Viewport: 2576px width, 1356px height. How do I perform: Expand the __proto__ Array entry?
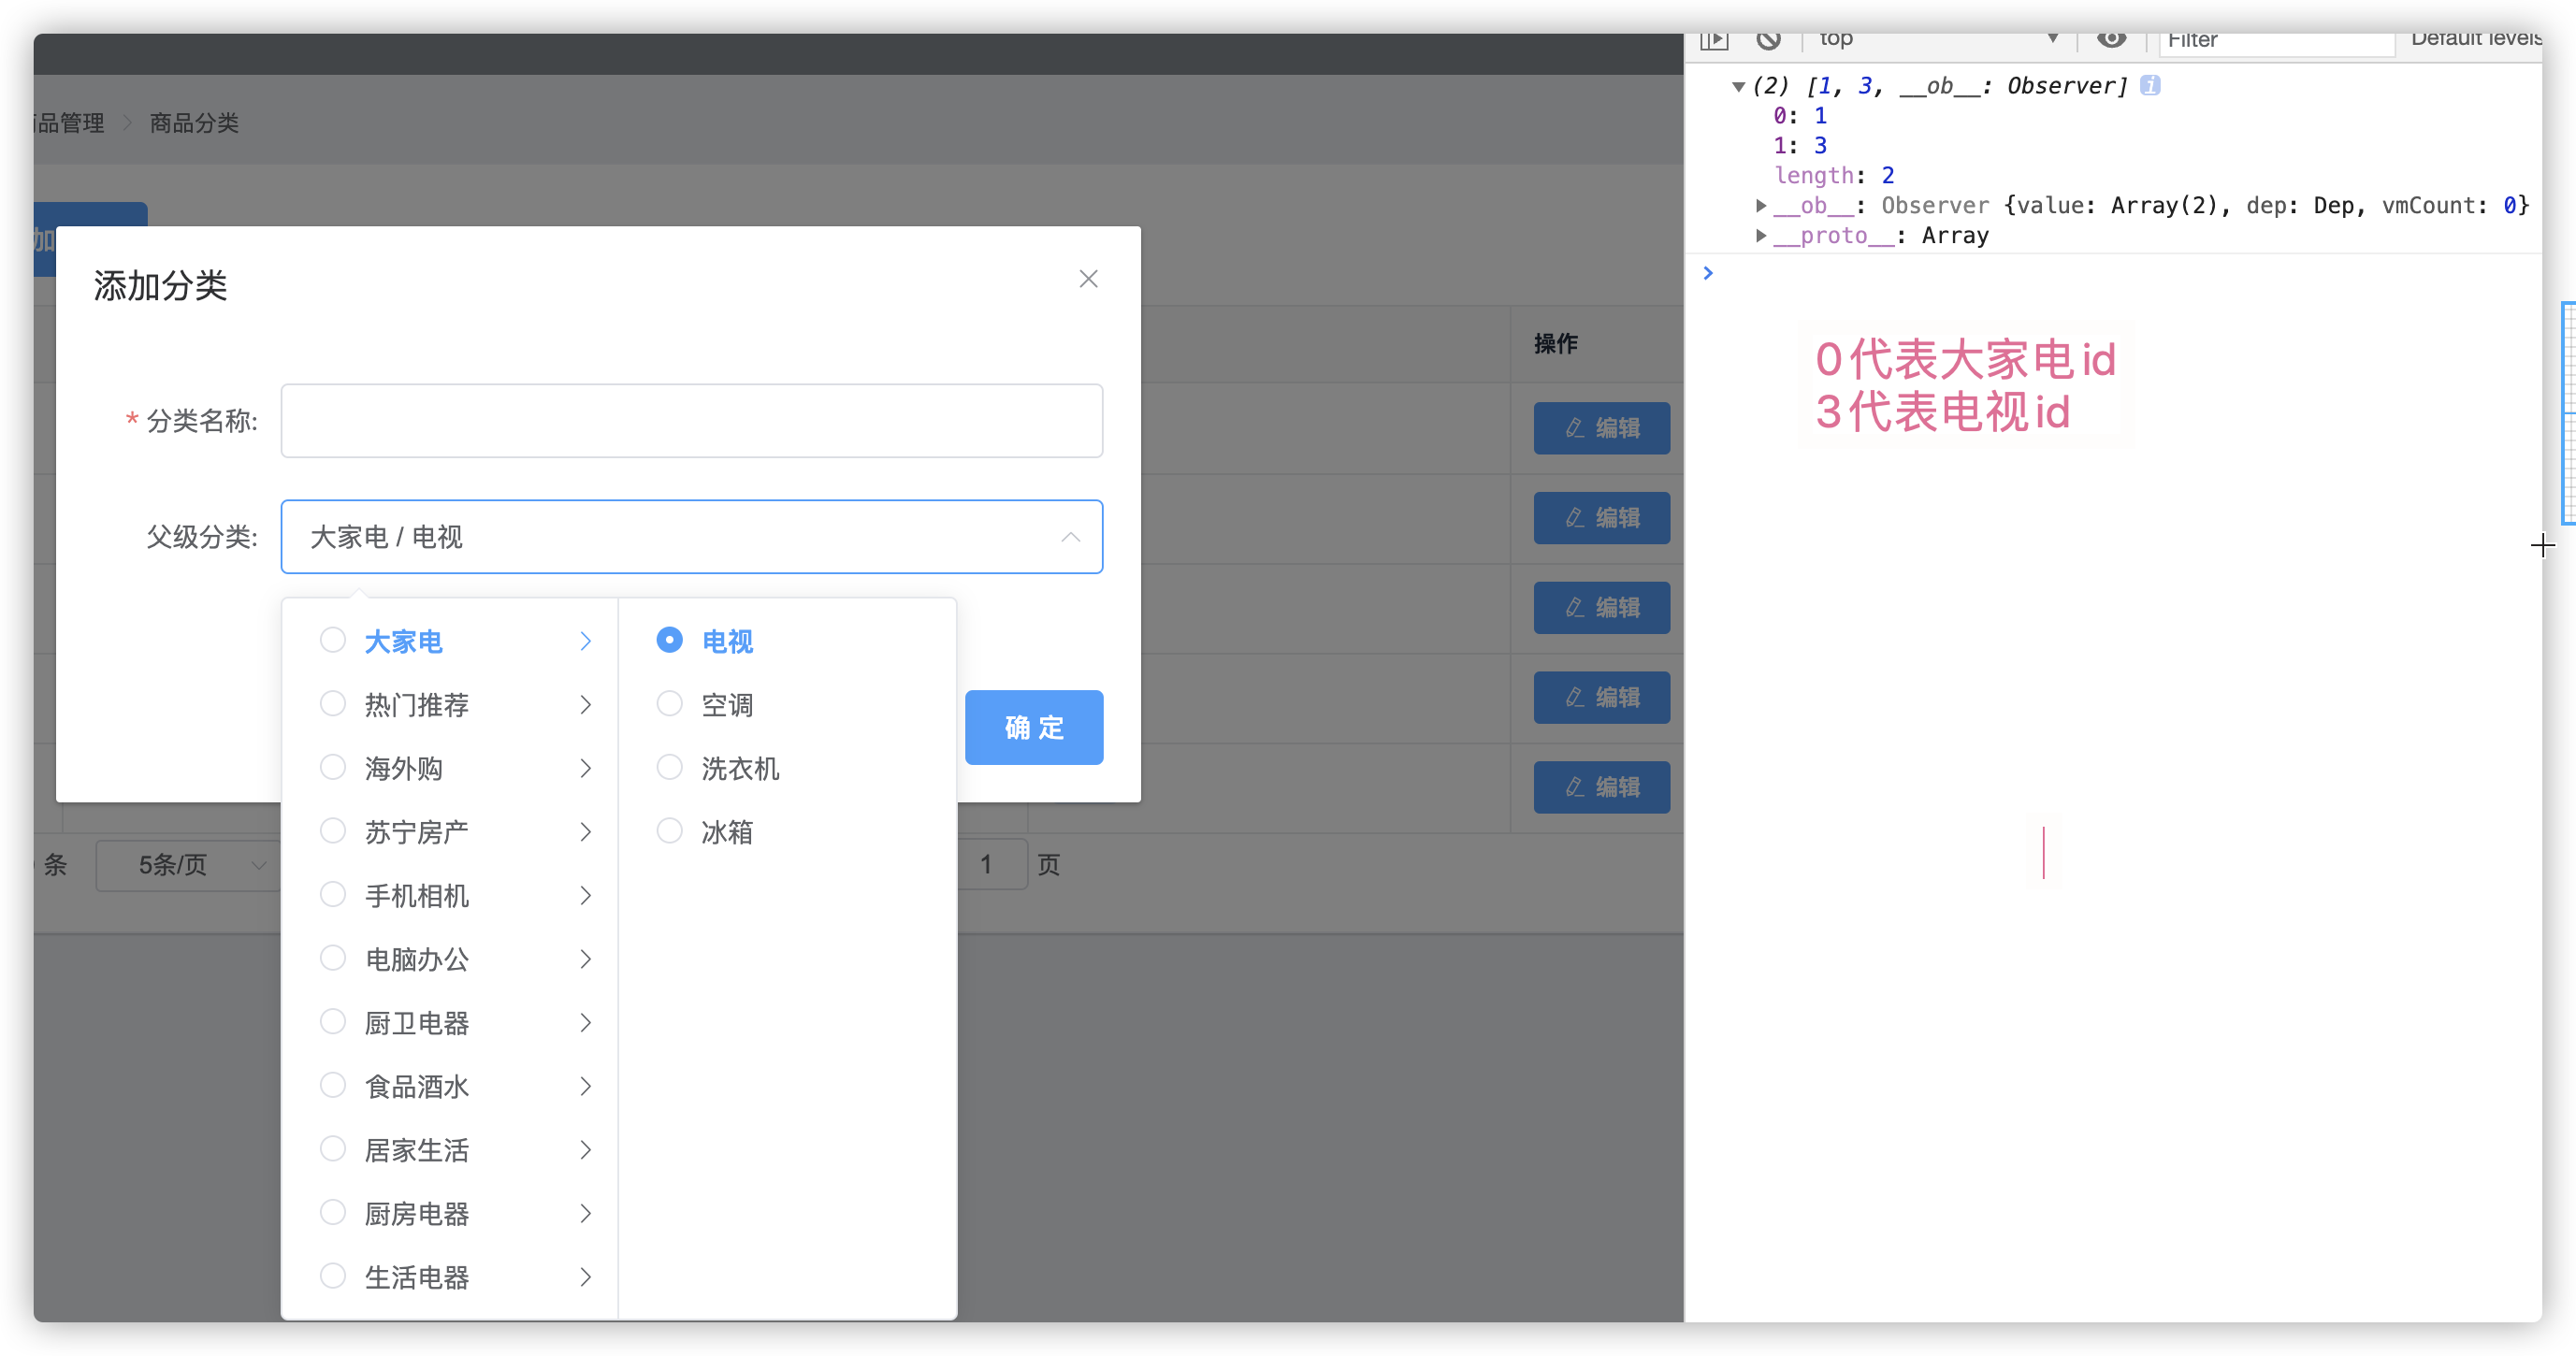coord(1761,236)
